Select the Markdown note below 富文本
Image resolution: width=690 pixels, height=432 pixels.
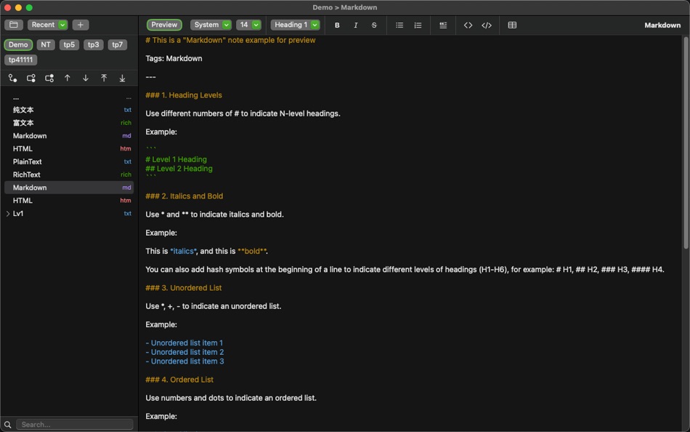click(69, 136)
